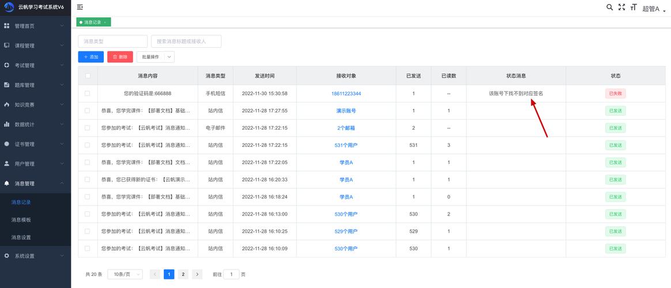Click the 消息管理 bell icon
This screenshot has width=671, height=288.
point(6,183)
